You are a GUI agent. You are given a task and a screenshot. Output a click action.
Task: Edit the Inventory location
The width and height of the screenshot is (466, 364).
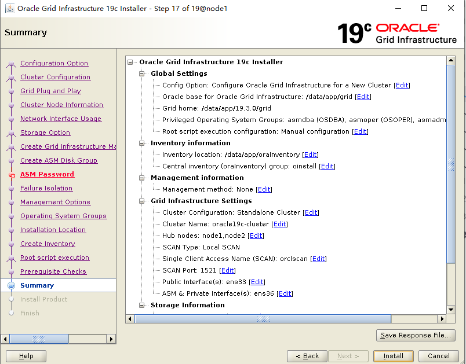[310, 155]
